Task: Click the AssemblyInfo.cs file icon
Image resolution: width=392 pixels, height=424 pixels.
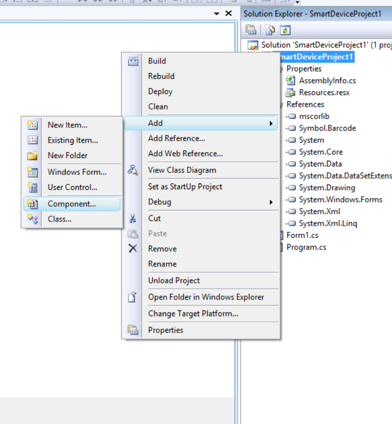Action: click(x=291, y=80)
